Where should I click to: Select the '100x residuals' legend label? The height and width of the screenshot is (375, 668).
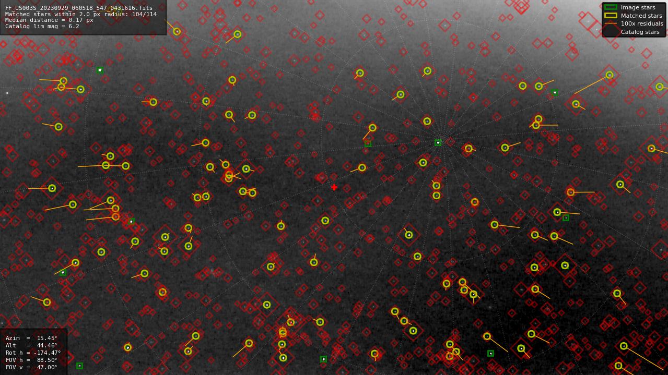tap(642, 23)
